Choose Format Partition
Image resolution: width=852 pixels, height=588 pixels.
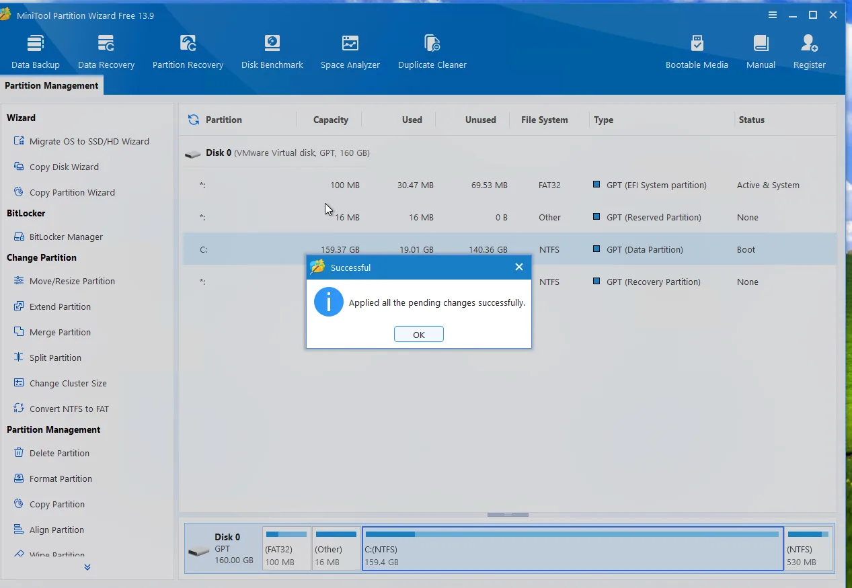tap(53, 478)
